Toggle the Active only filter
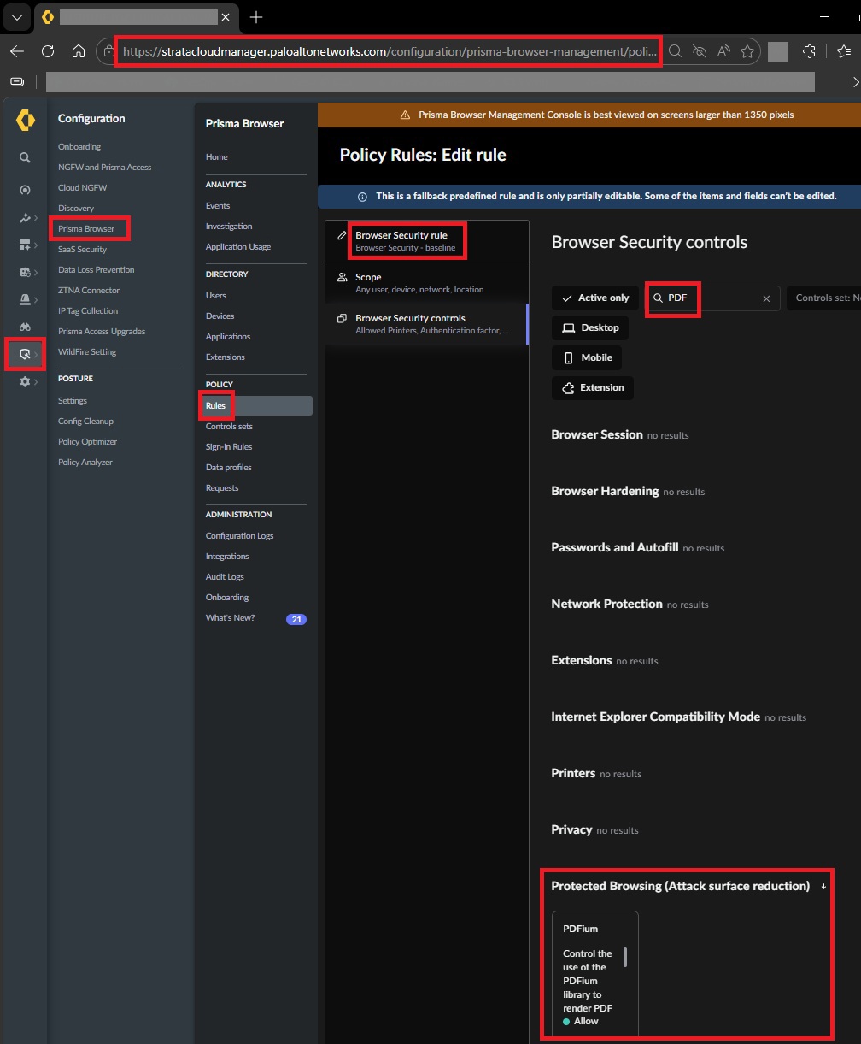 (x=595, y=298)
